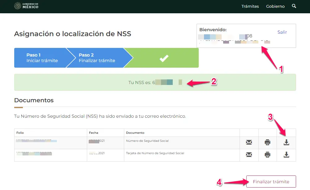Print the Número de Seguridad Social document
Image resolution: width=310 pixels, height=190 pixels.
pos(267,142)
